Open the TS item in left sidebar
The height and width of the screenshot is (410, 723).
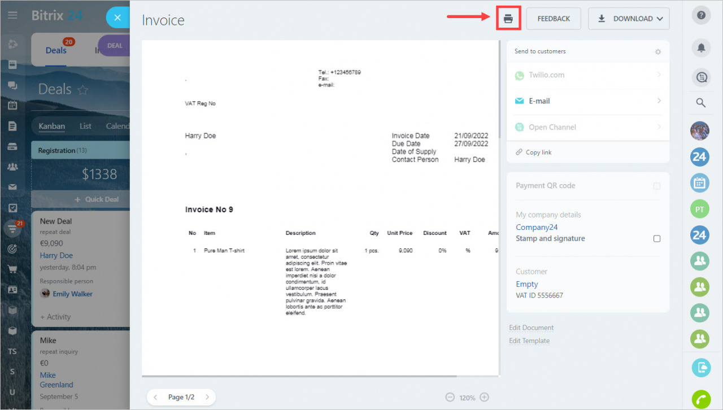point(12,351)
